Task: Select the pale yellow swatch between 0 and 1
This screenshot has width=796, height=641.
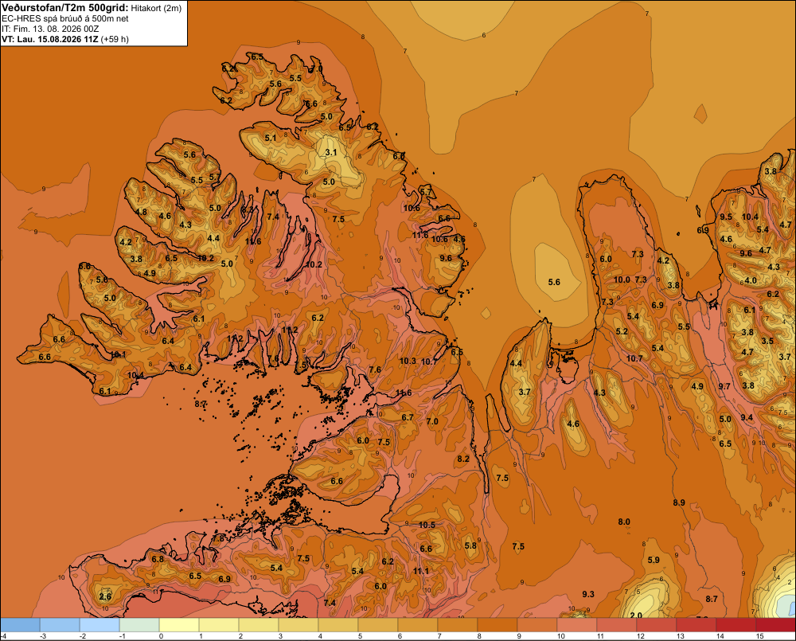Action: point(179,625)
